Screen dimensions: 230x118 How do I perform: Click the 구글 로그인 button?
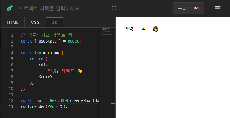click(x=189, y=8)
